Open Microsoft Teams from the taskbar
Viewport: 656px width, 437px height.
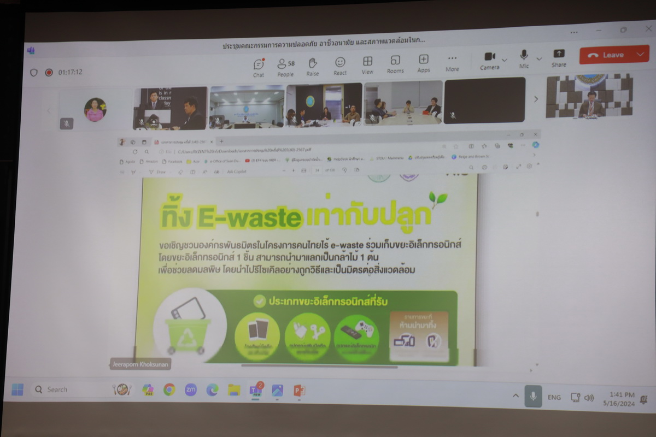255,390
